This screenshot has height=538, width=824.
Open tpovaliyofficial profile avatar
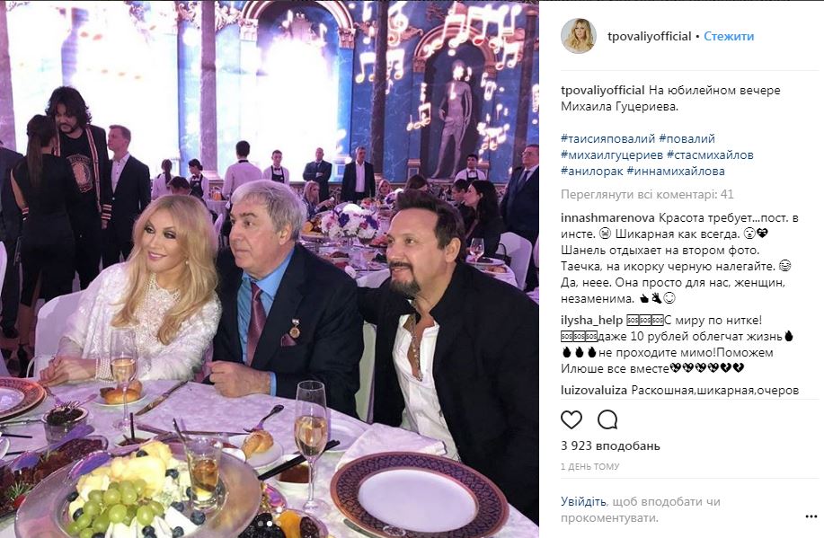click(579, 36)
